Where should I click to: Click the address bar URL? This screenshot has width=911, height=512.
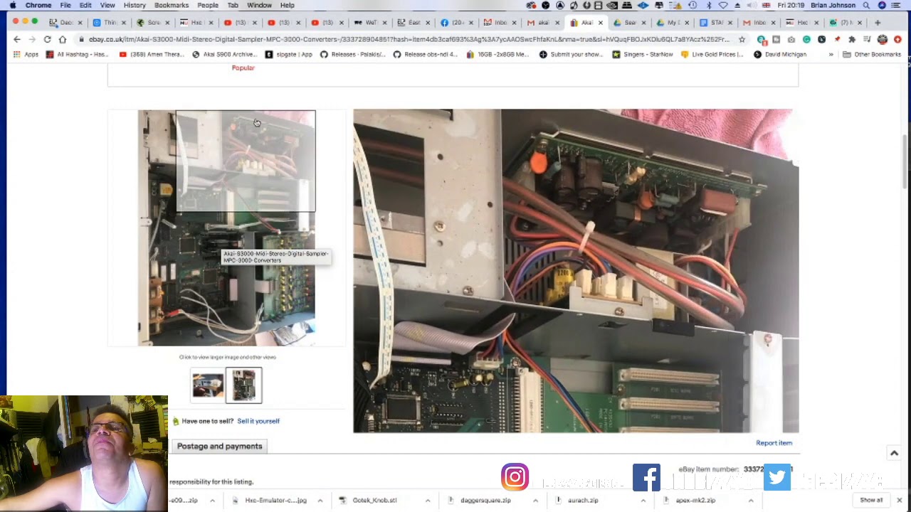(409, 39)
